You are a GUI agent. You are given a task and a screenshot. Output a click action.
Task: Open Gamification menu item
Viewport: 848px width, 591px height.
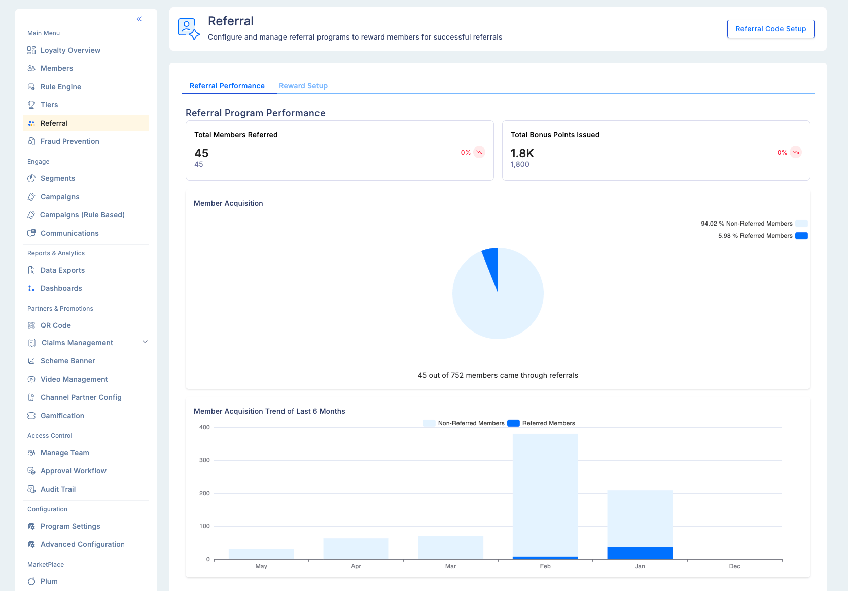click(86, 416)
